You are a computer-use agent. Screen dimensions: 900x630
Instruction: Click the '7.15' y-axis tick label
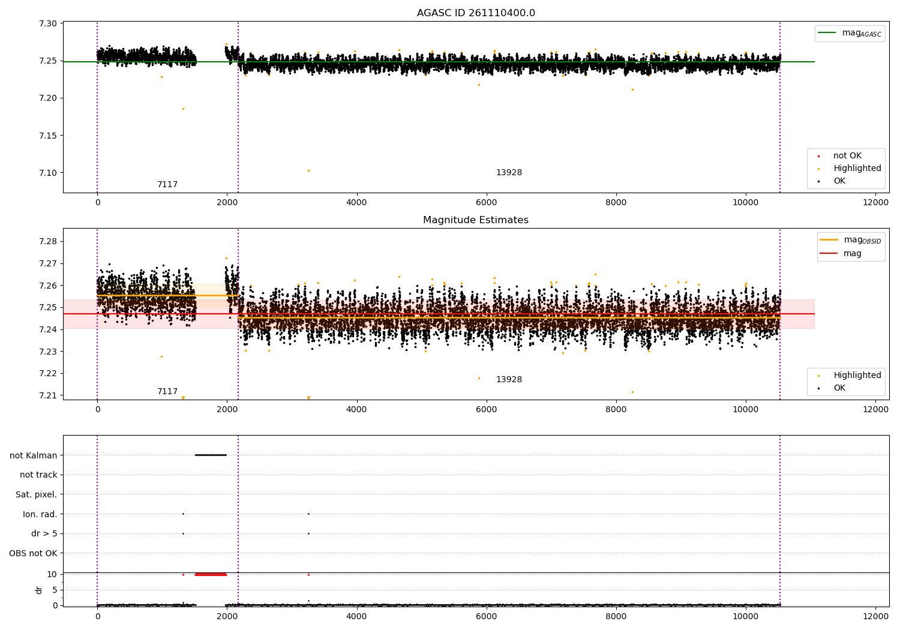pos(48,136)
